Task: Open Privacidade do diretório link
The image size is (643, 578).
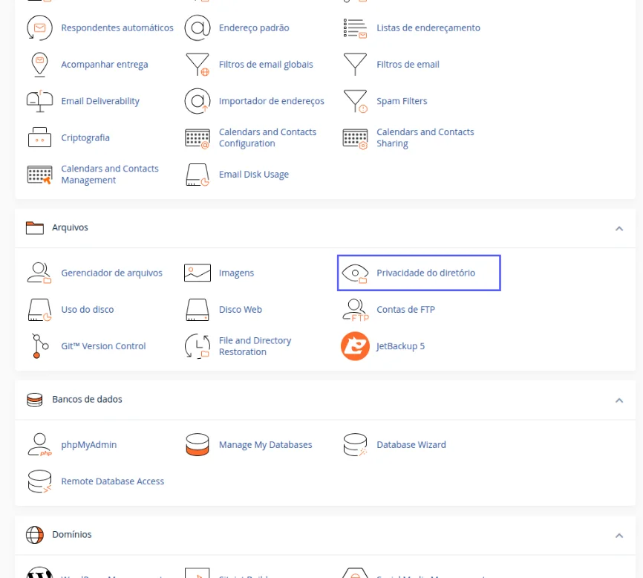Action: (x=425, y=273)
